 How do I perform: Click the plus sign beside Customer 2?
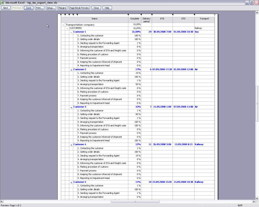click(71, 70)
